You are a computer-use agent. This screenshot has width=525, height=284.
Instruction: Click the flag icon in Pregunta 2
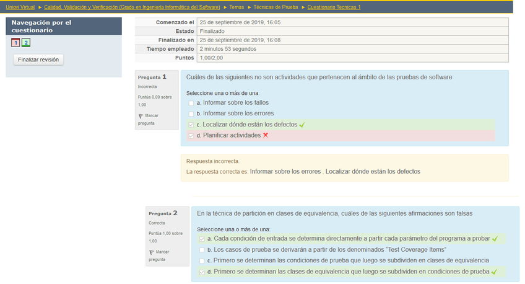(152, 252)
